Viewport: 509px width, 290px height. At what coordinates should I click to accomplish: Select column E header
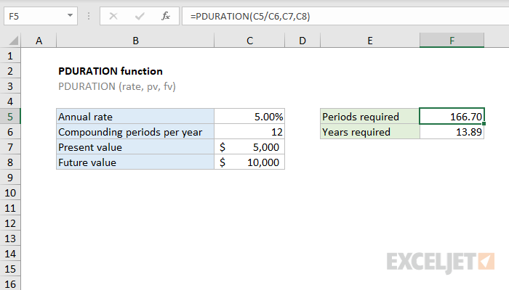(369, 41)
